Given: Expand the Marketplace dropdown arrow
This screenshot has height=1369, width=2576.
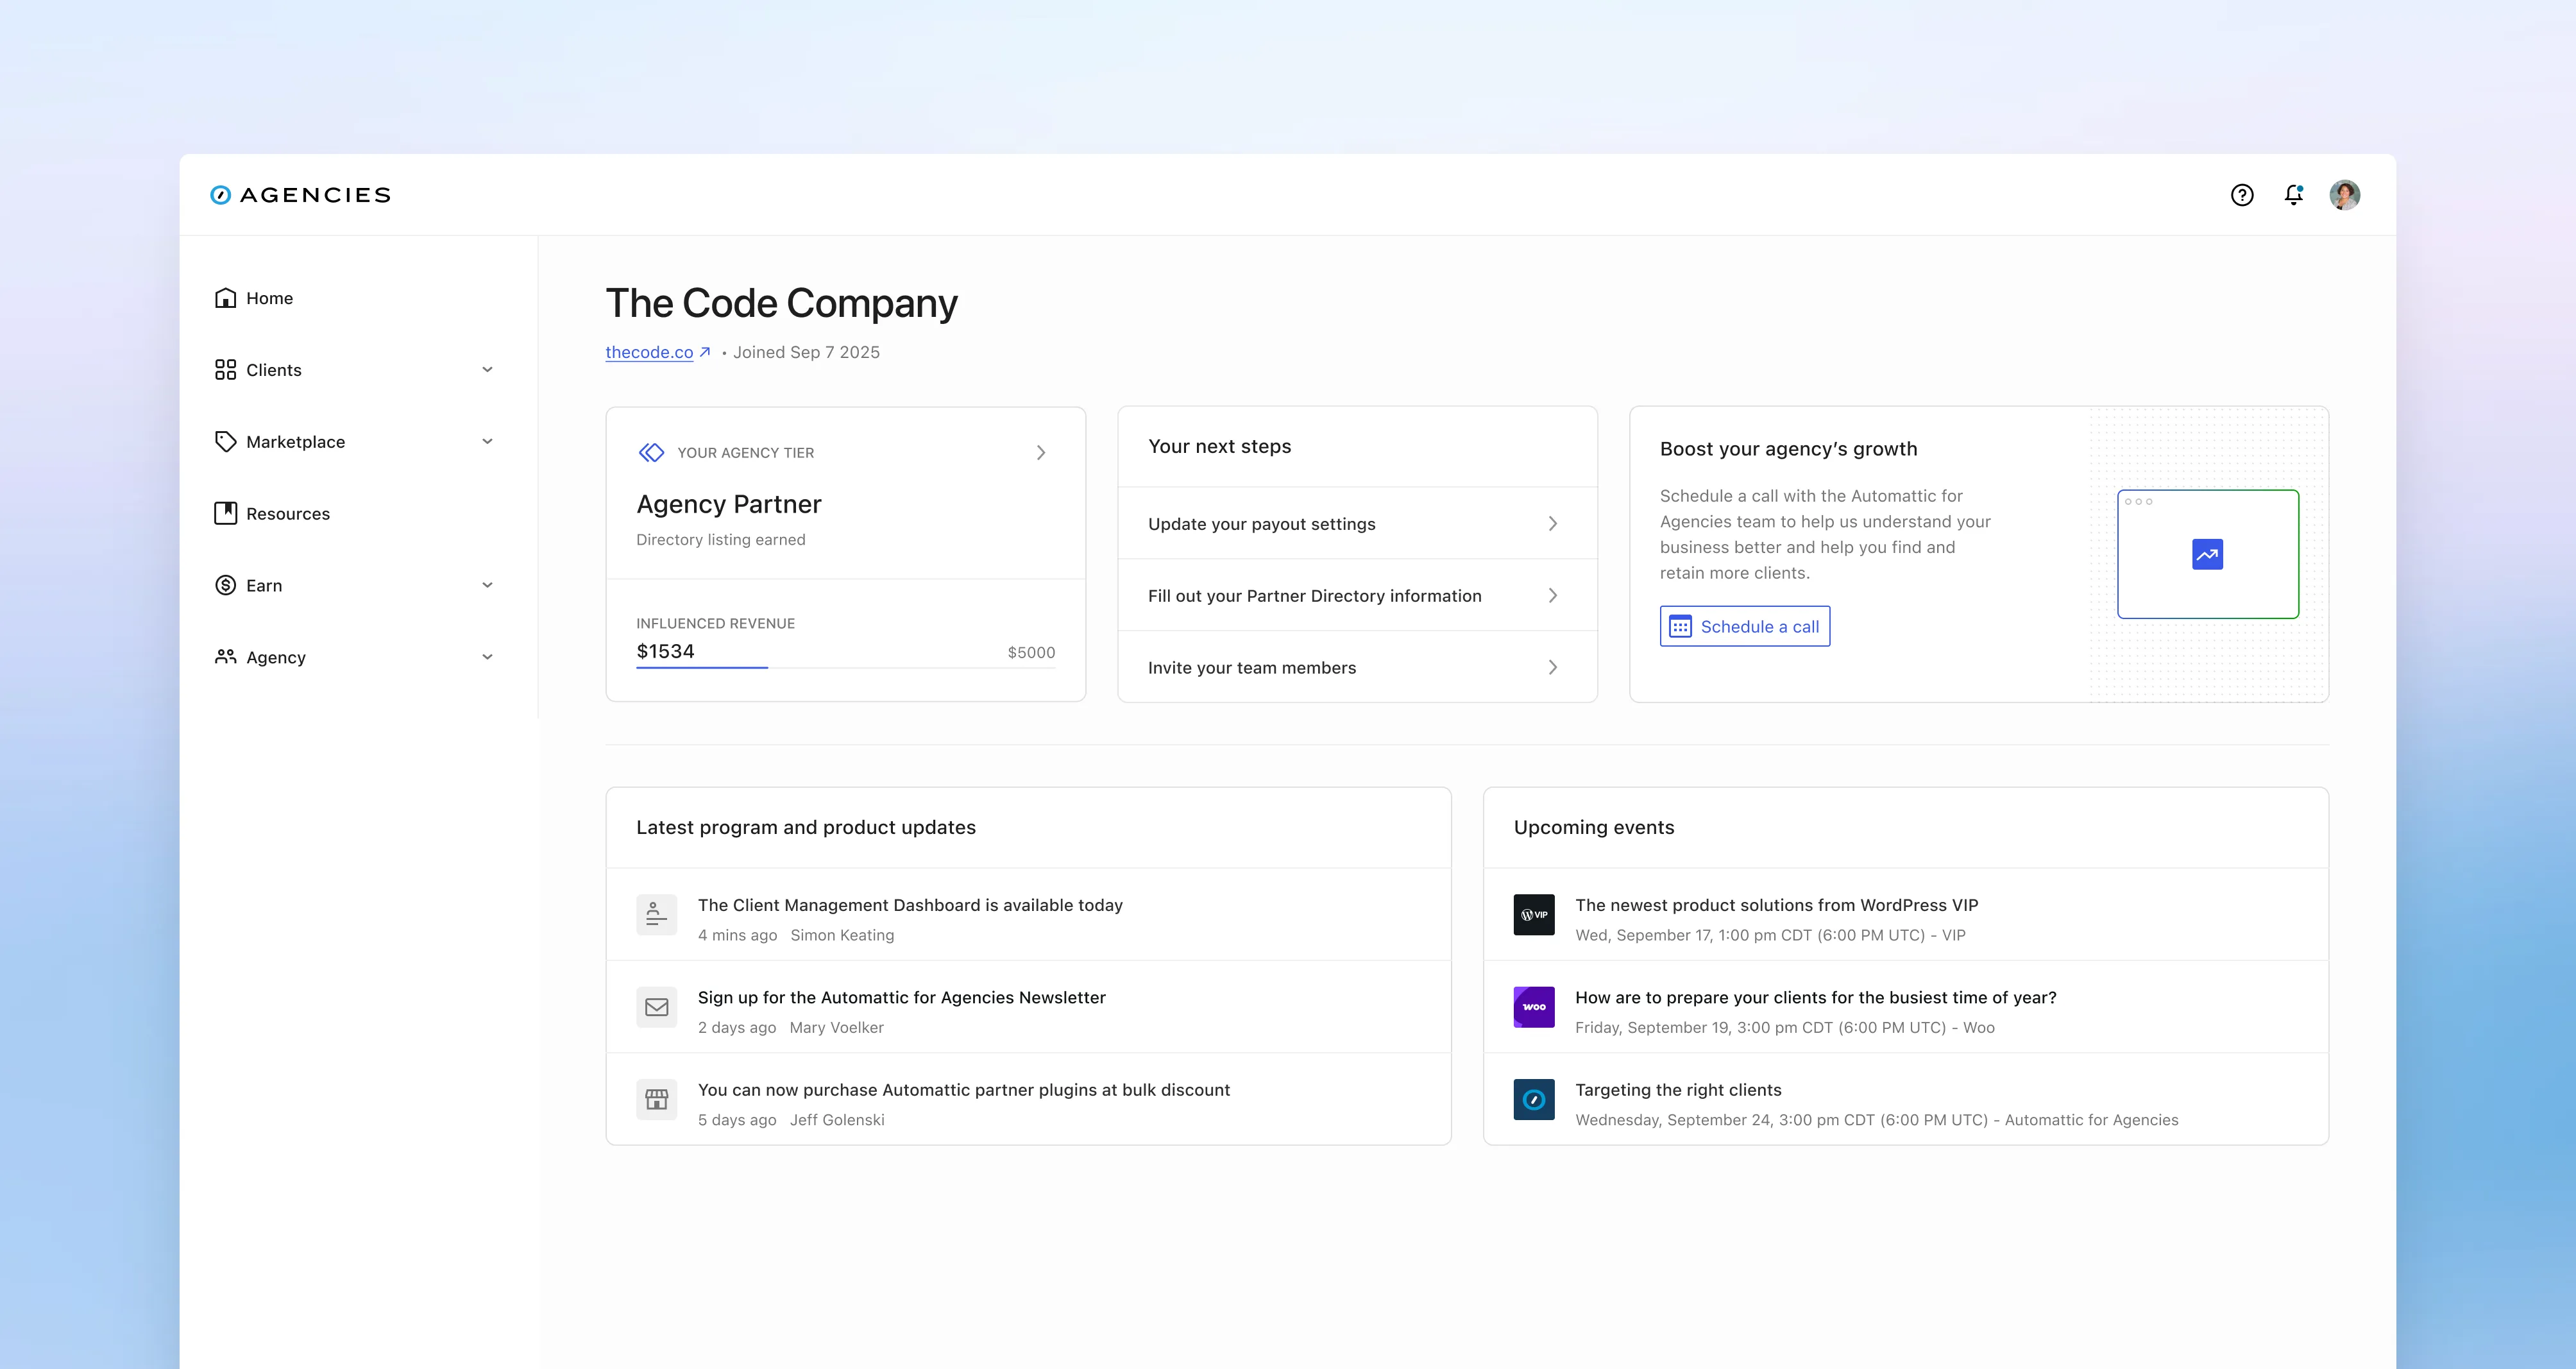Looking at the screenshot, I should point(488,441).
